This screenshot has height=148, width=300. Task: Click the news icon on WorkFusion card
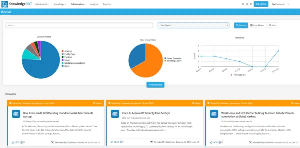(214, 114)
